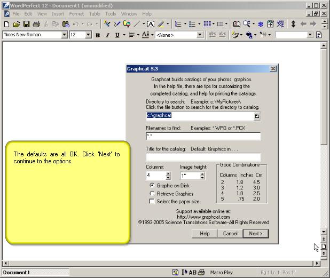Copy with the copy toolbar icon
Screen dimensions: 330x278
56,24
